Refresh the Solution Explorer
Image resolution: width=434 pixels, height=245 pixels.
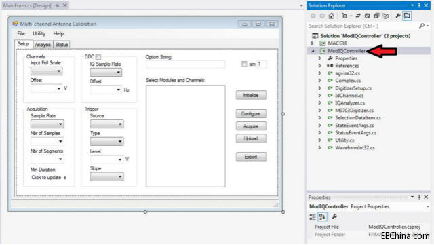367,16
